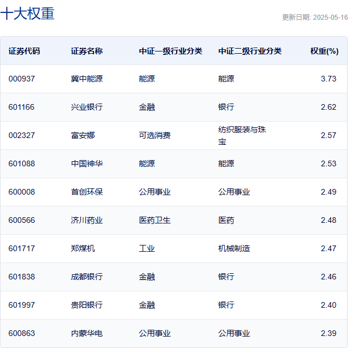
Task: Select the 兴业银行 stock name
Action: [x=87, y=107]
